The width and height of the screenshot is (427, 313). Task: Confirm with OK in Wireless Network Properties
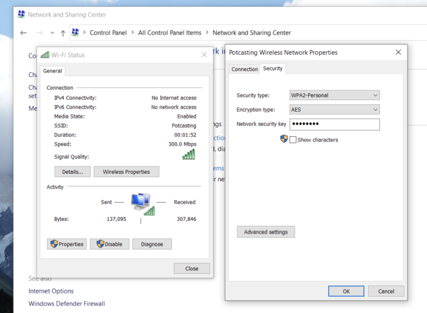tap(346, 291)
